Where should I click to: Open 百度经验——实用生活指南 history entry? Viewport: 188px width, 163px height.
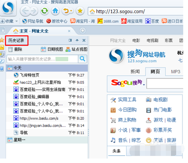[47, 89]
